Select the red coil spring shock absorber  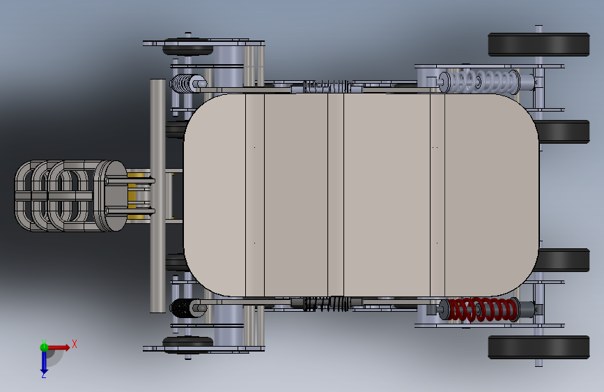pyautogui.click(x=482, y=309)
